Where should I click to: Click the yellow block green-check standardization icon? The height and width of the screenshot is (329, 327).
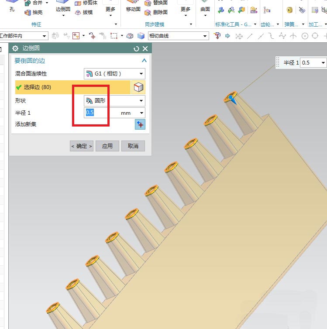(x=242, y=10)
